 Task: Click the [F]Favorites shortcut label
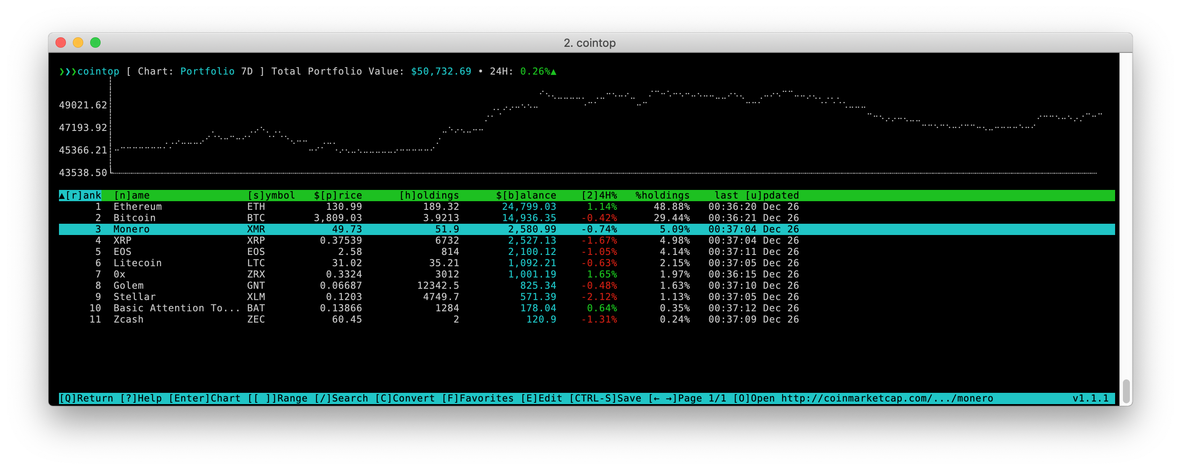pyautogui.click(x=478, y=398)
